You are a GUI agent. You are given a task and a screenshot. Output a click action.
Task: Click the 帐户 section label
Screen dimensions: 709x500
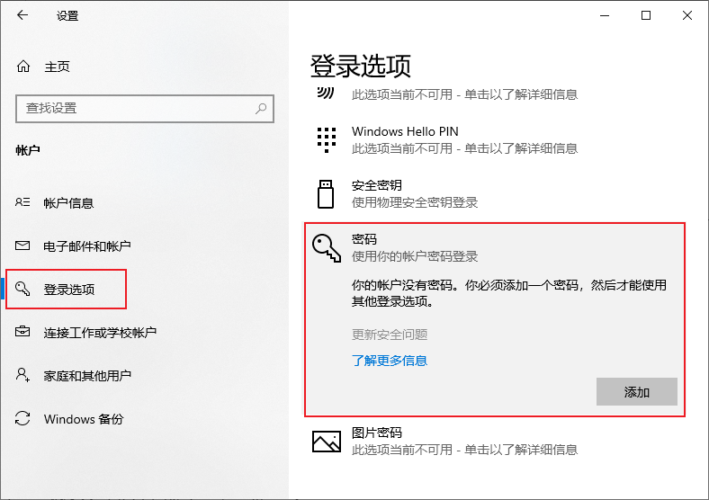click(28, 150)
